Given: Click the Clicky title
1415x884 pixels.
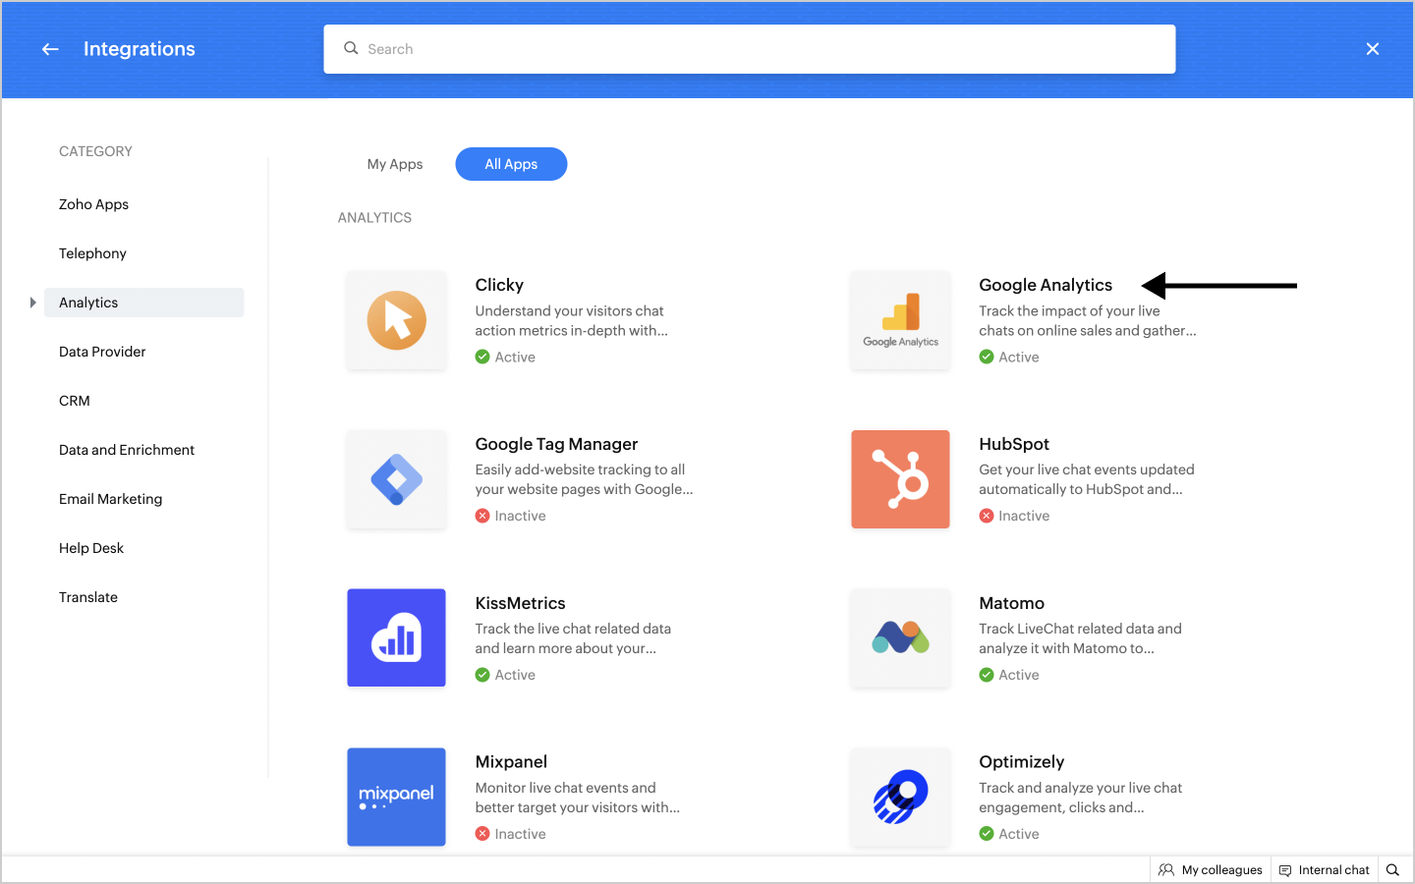Looking at the screenshot, I should [499, 285].
